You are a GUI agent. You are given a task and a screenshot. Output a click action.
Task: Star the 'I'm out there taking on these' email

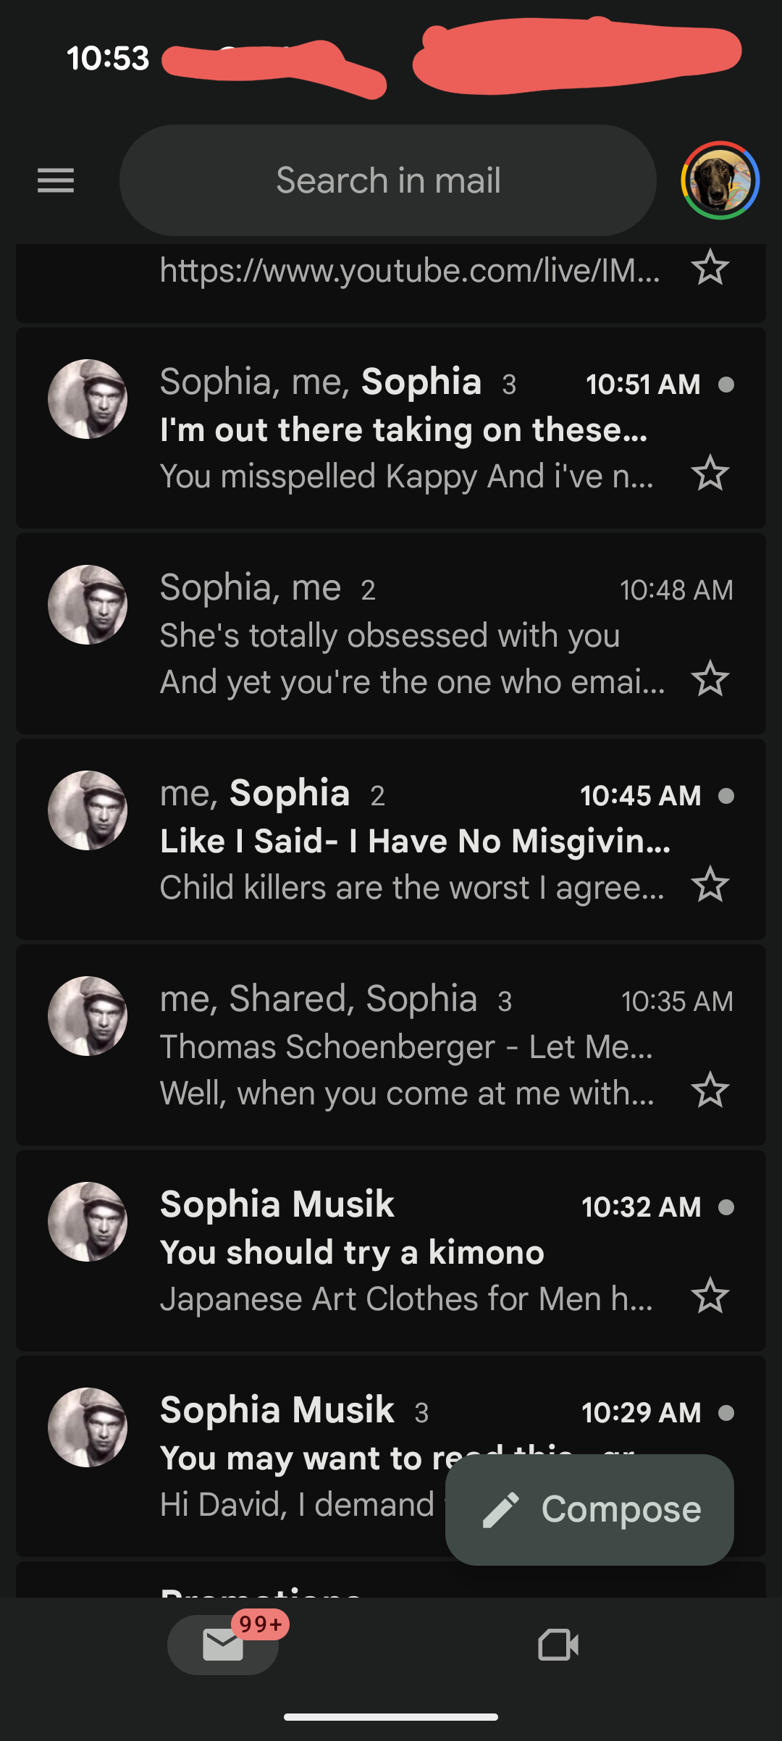710,474
